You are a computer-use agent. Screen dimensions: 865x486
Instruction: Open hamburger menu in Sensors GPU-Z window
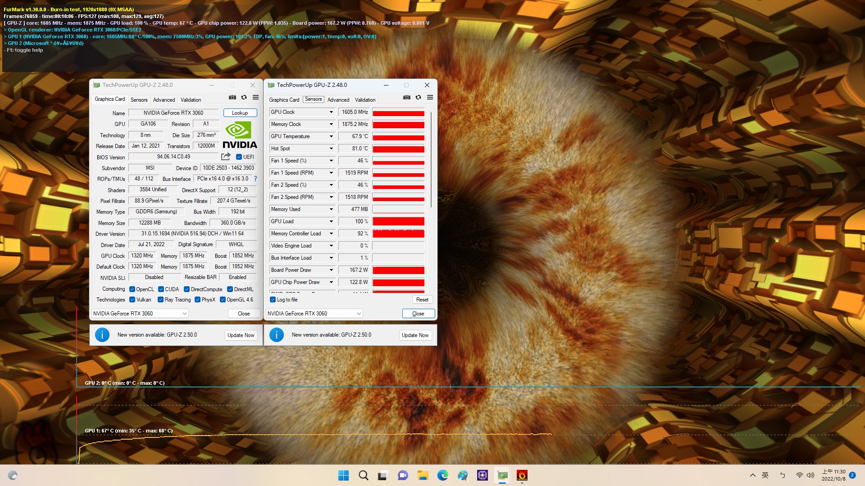(x=430, y=97)
